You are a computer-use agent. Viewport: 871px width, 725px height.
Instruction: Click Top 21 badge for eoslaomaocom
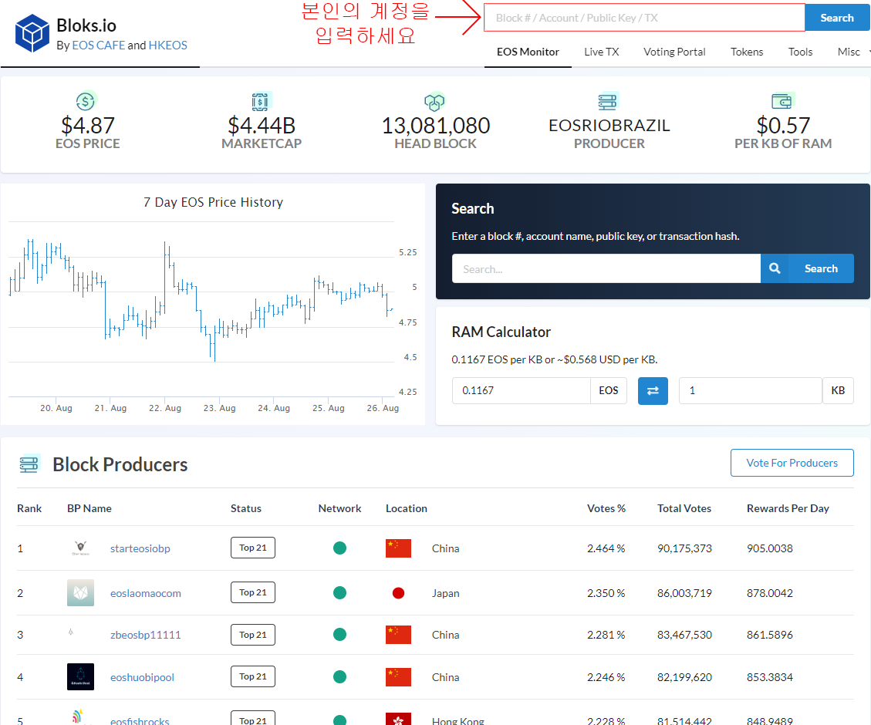(253, 592)
